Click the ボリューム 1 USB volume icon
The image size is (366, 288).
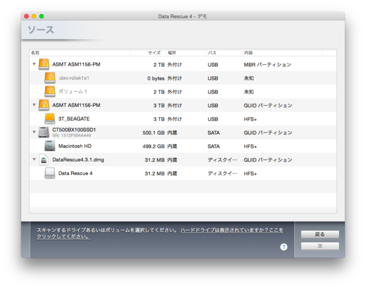(50, 92)
